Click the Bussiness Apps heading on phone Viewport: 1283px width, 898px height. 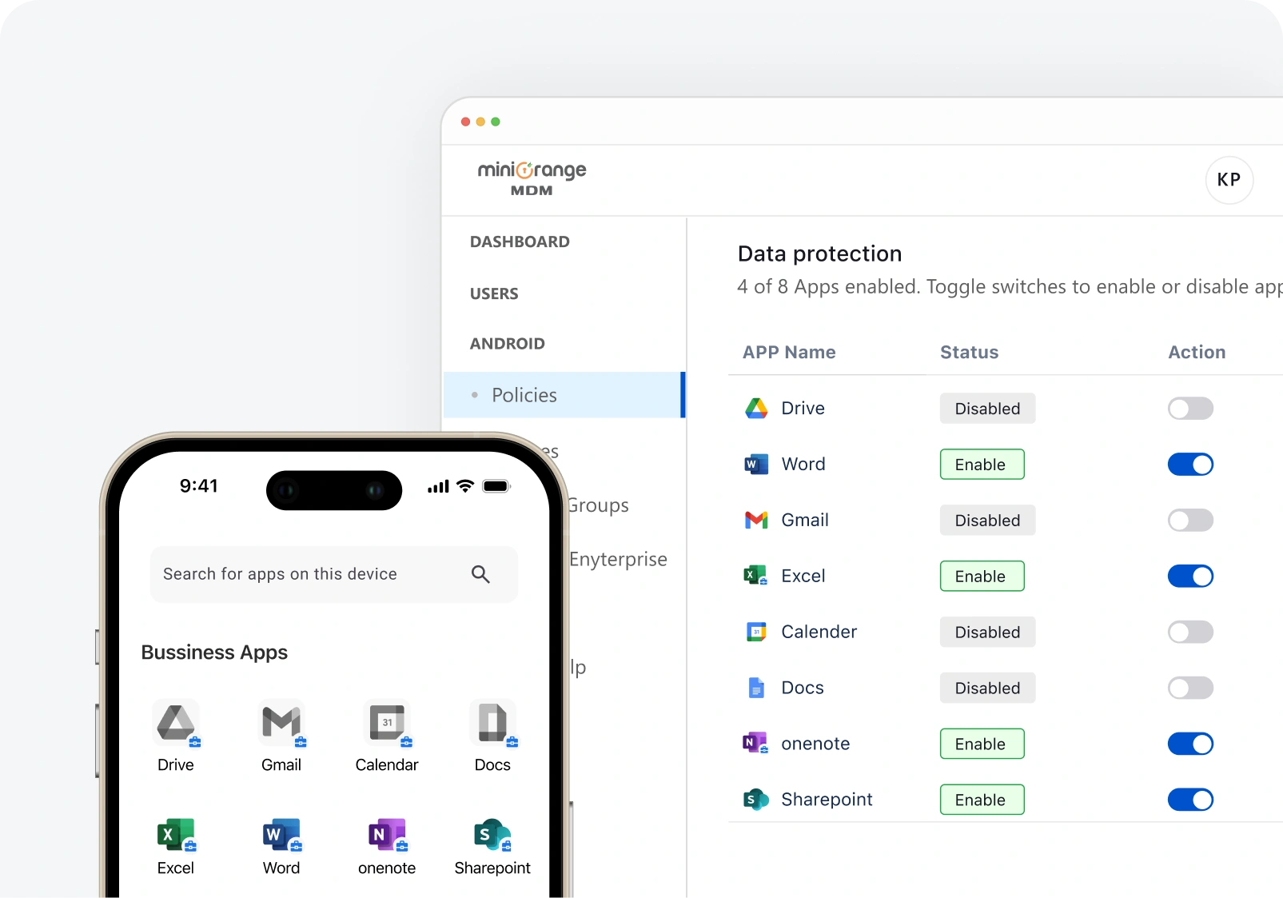(214, 653)
